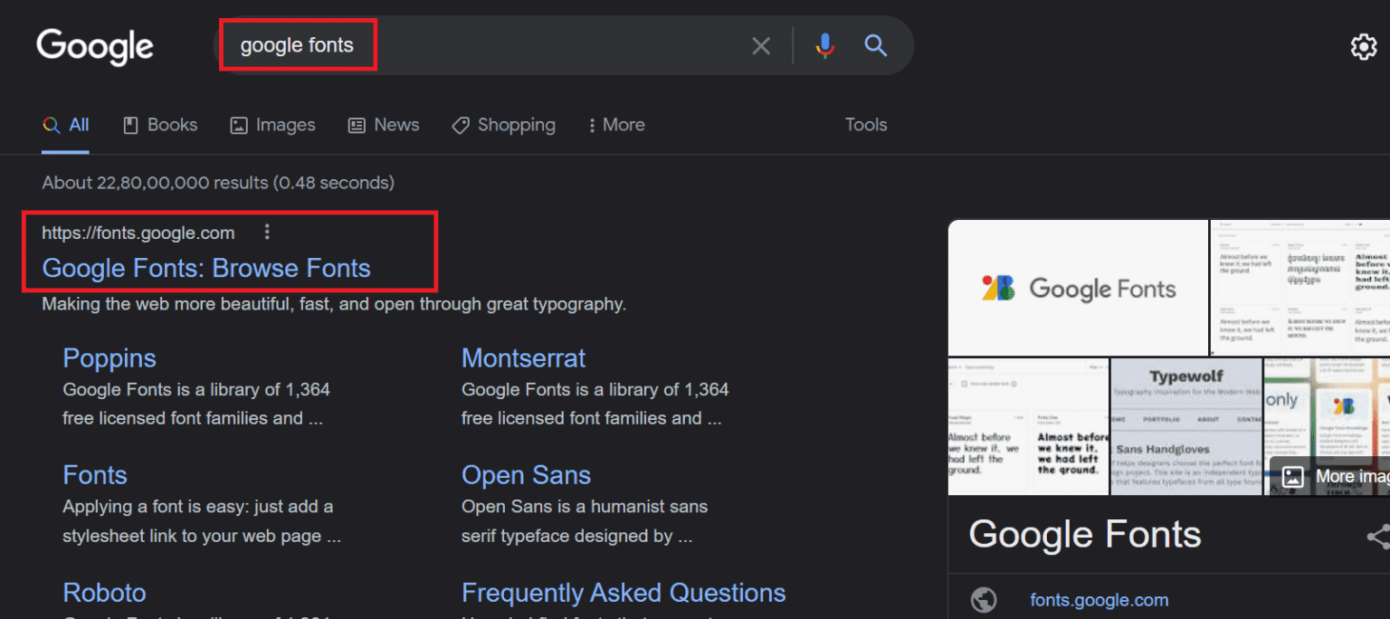This screenshot has height=619, width=1390.
Task: Open the Montserrat sitelink
Action: 523,358
